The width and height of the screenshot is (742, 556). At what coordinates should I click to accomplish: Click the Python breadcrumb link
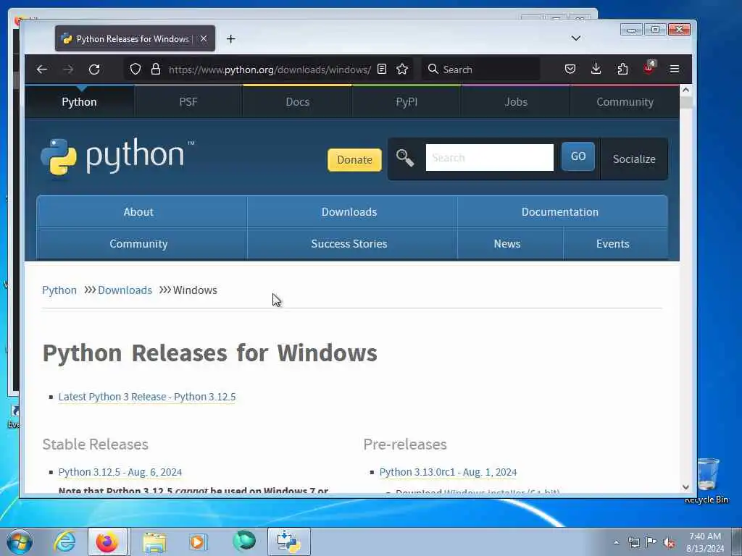59,290
